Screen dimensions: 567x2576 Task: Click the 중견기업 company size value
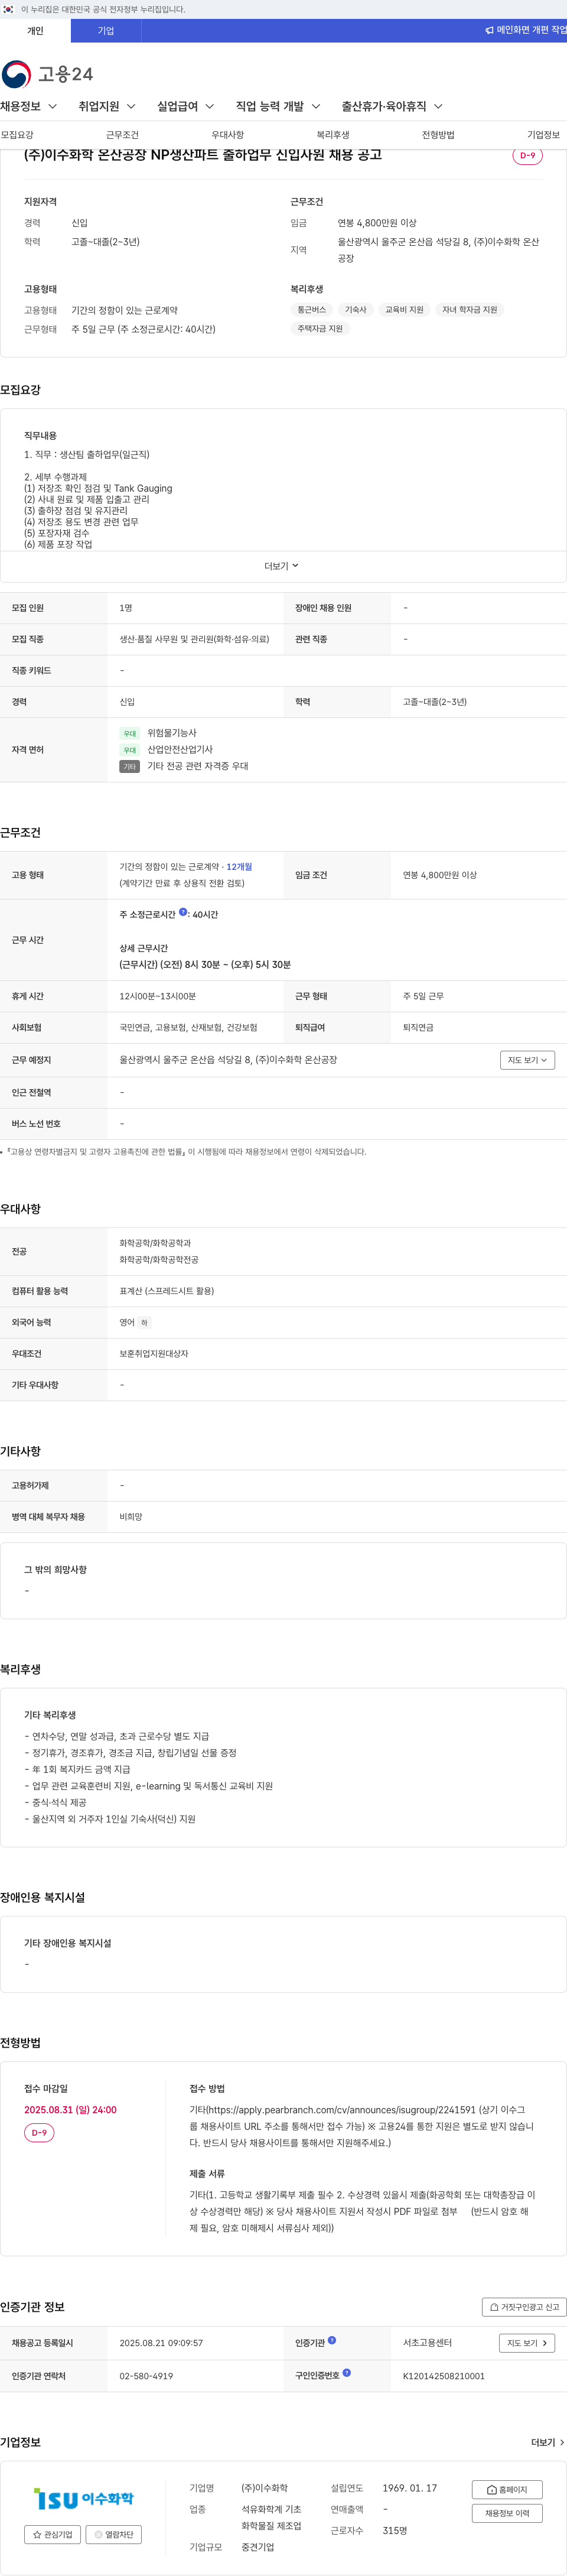[257, 2547]
